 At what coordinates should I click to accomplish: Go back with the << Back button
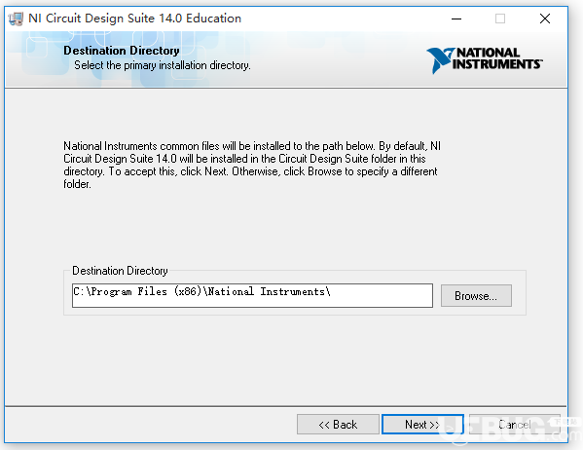pos(338,425)
